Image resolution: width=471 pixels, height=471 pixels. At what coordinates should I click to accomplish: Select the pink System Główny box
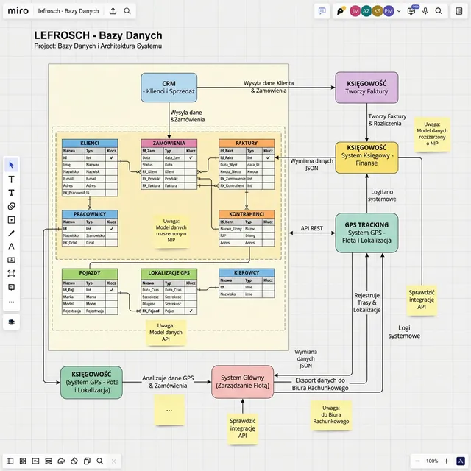(x=242, y=382)
